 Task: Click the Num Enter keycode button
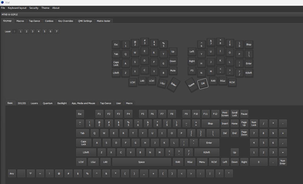point(282,162)
